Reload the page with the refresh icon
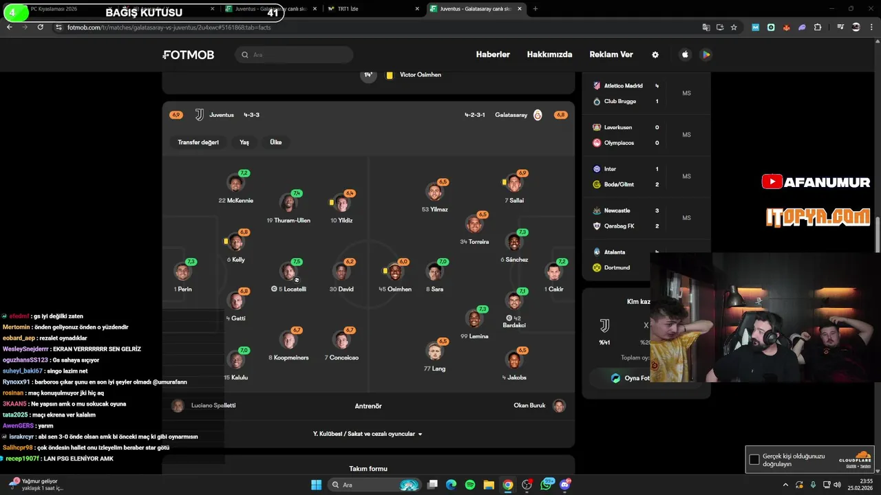881x495 pixels. click(41, 27)
